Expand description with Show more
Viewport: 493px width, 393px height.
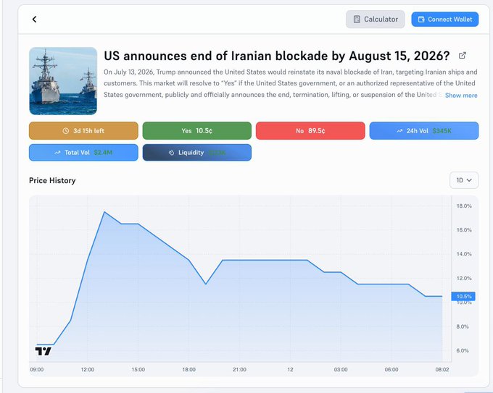click(461, 95)
